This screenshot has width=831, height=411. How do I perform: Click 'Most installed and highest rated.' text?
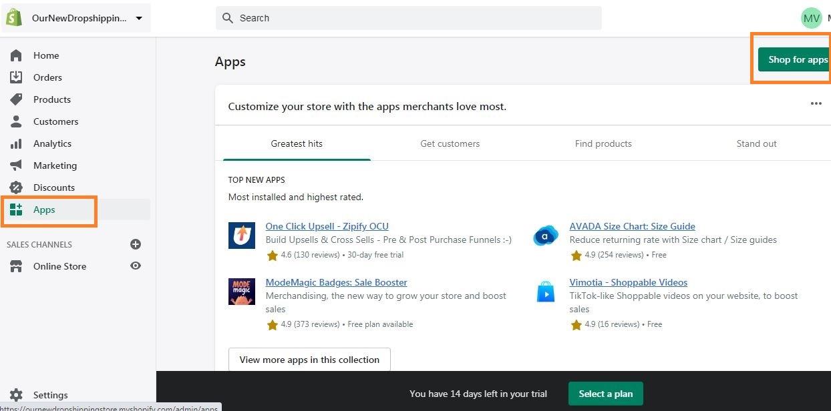[296, 197]
